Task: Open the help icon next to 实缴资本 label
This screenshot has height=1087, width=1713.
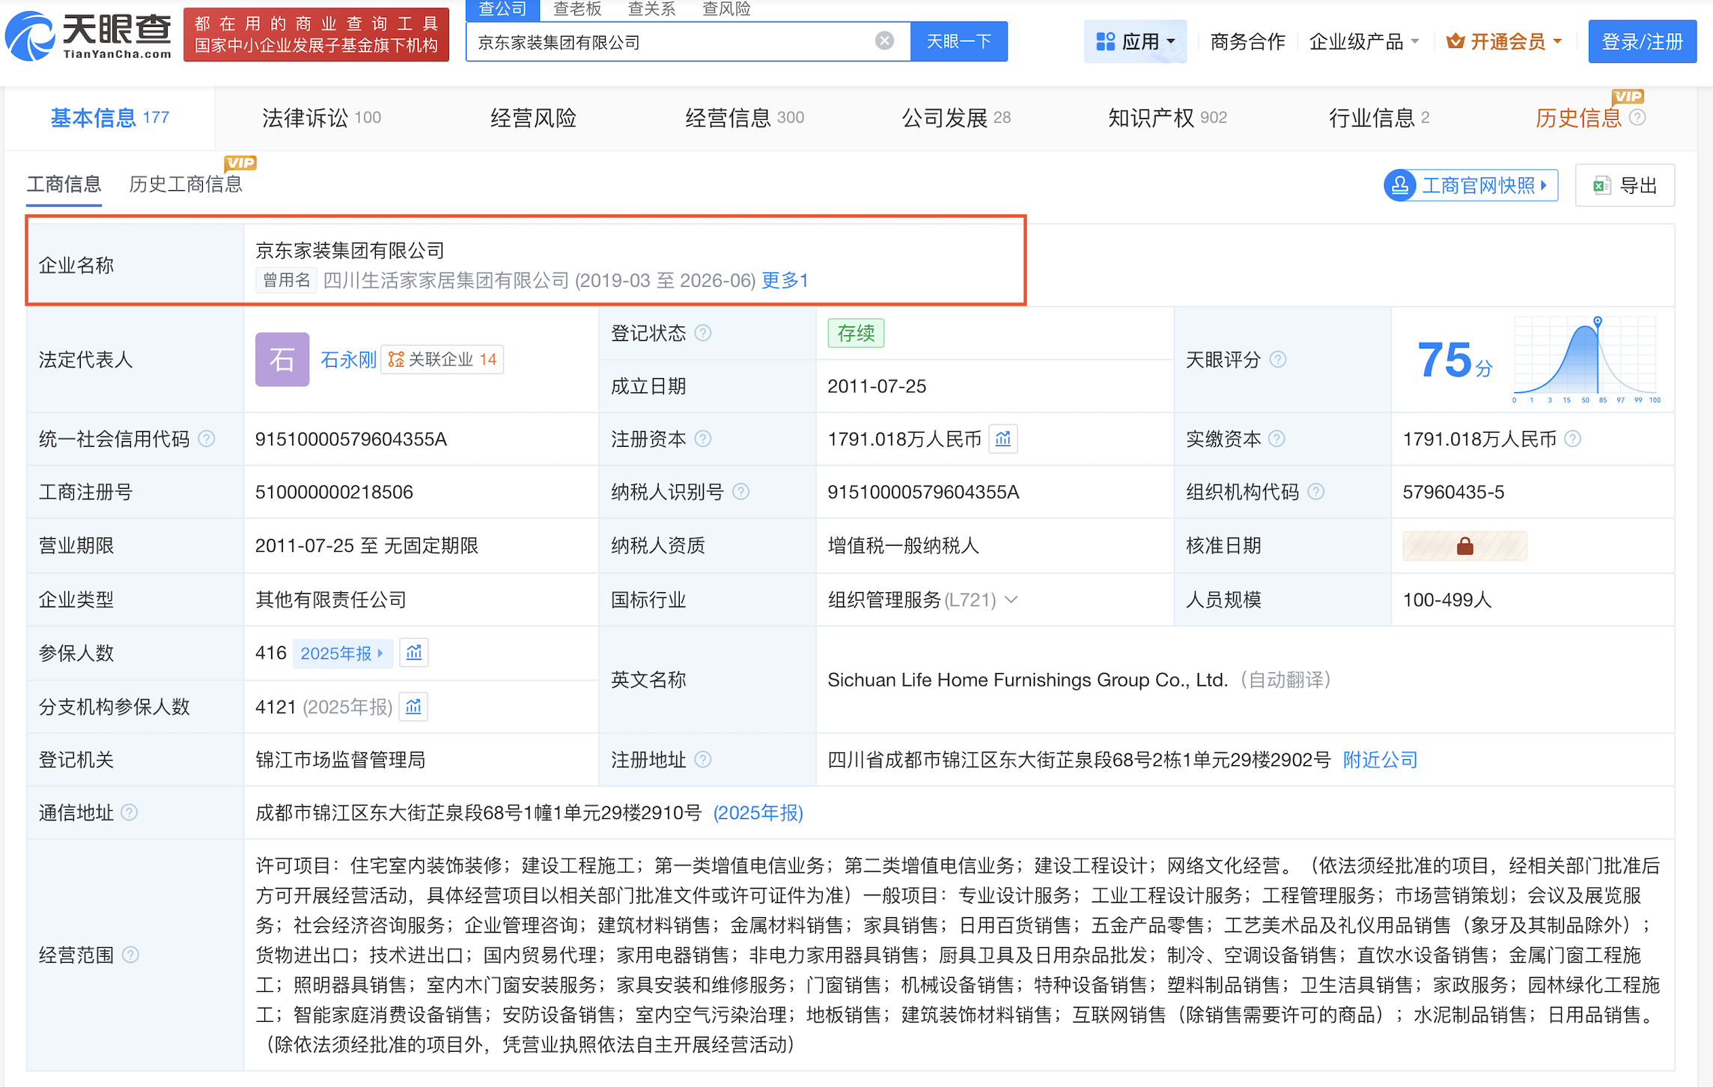Action: tap(1277, 439)
